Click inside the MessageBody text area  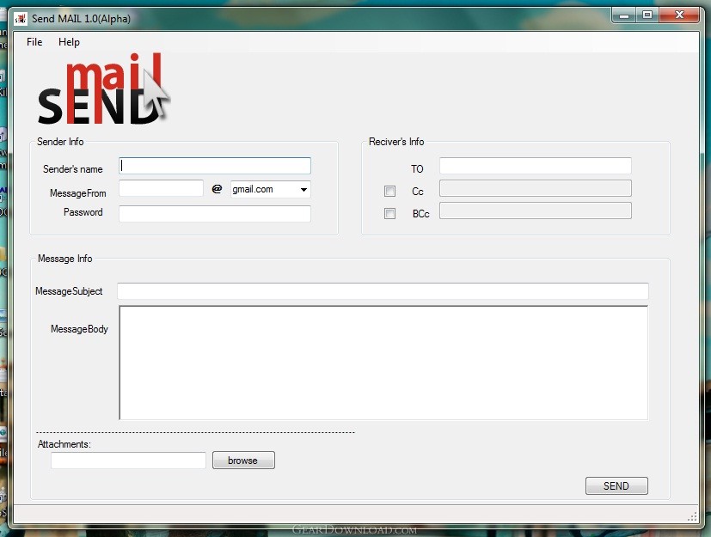click(x=383, y=363)
